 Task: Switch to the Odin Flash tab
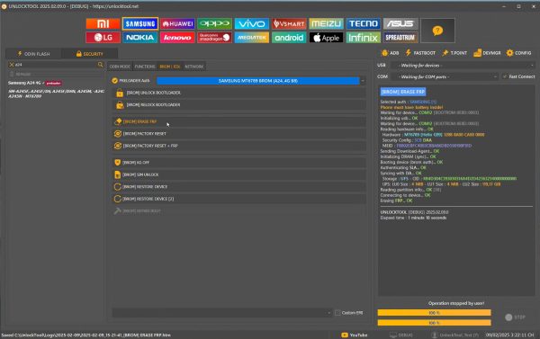[x=33, y=54]
